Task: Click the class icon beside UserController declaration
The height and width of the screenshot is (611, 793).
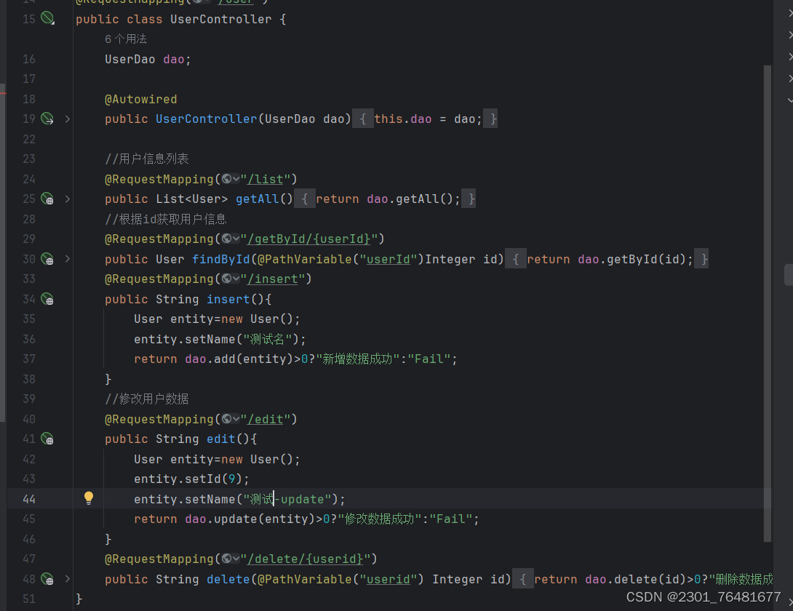Action: tap(48, 18)
